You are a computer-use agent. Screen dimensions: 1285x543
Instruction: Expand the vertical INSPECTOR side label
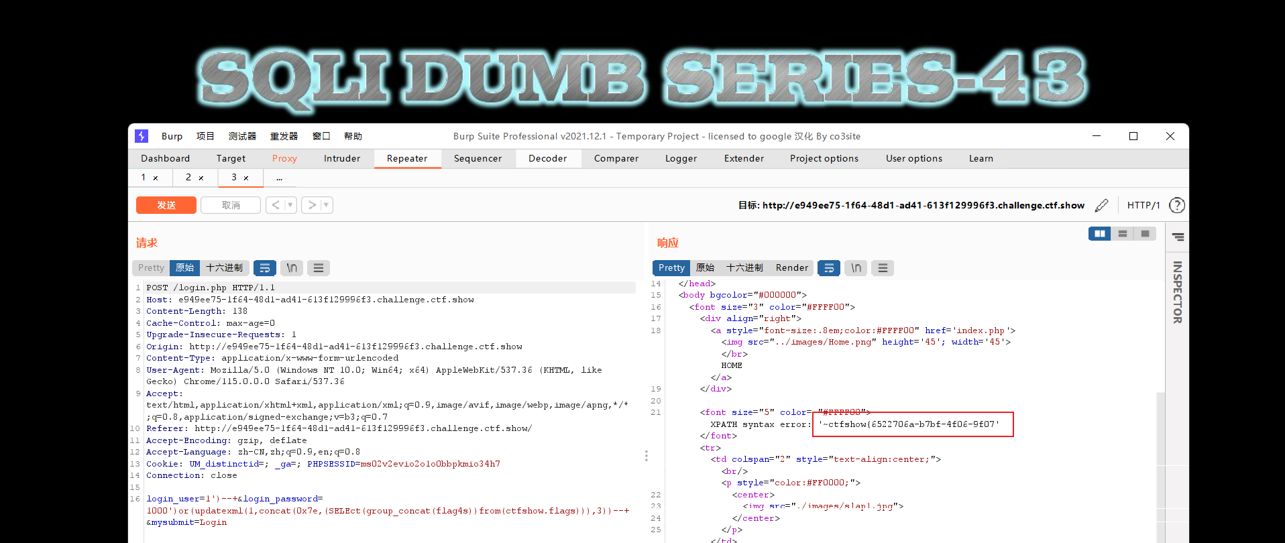[1177, 292]
